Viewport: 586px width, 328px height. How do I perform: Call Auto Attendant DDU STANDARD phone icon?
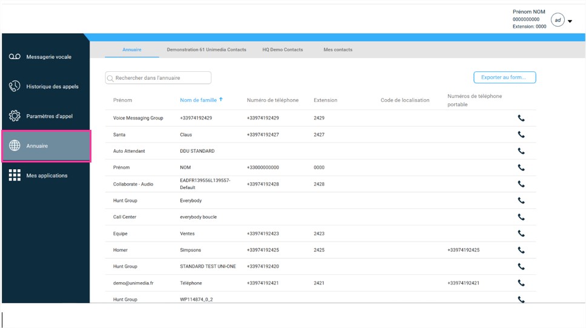(x=521, y=151)
